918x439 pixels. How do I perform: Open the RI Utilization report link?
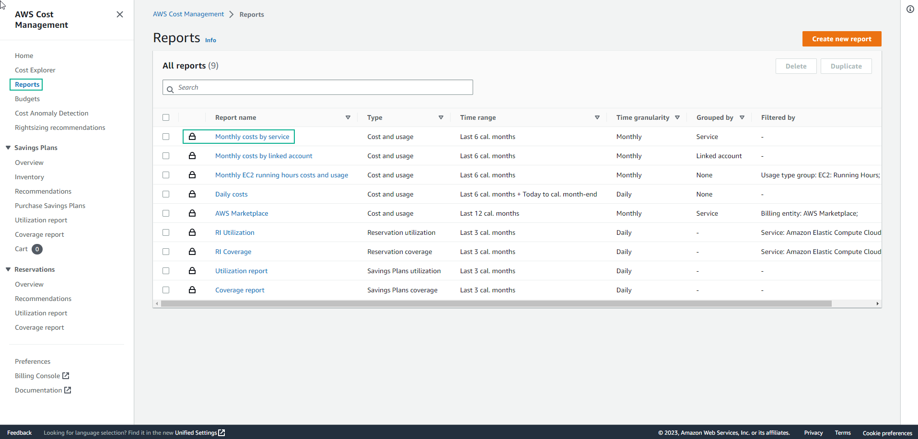pos(235,232)
